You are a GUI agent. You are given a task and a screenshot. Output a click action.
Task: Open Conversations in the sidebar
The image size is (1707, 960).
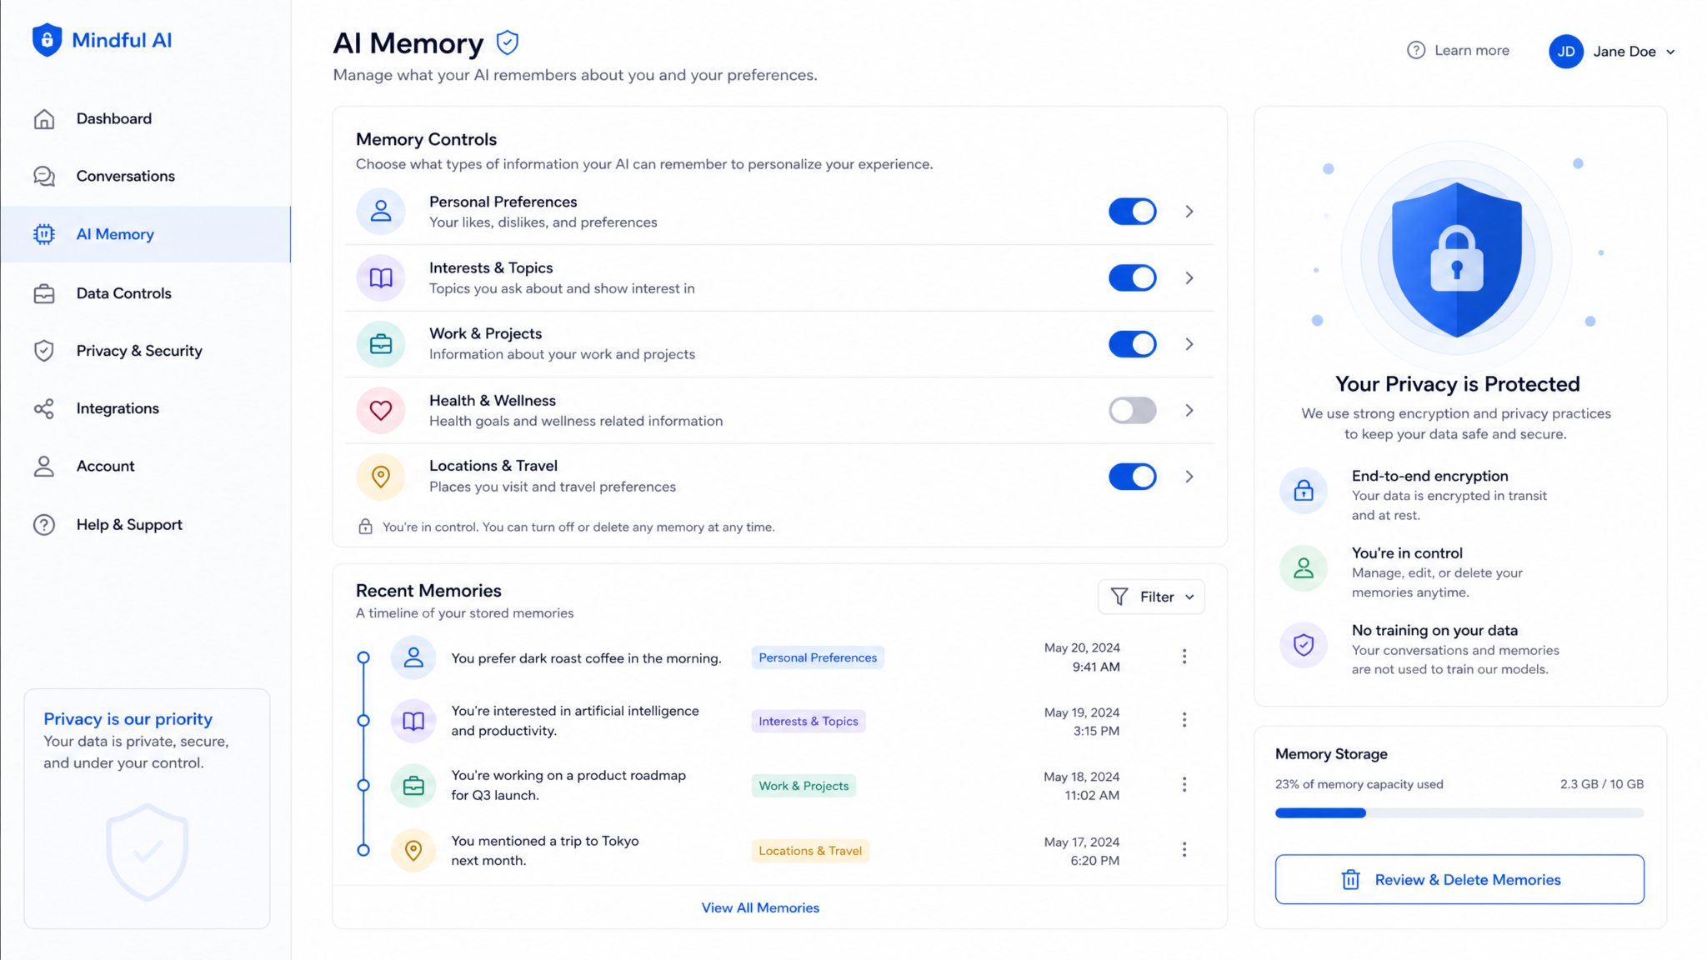pos(146,176)
